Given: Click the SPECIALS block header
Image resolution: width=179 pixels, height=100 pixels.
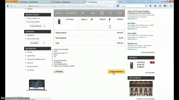Looking at the screenshot, I should [x=141, y=57].
